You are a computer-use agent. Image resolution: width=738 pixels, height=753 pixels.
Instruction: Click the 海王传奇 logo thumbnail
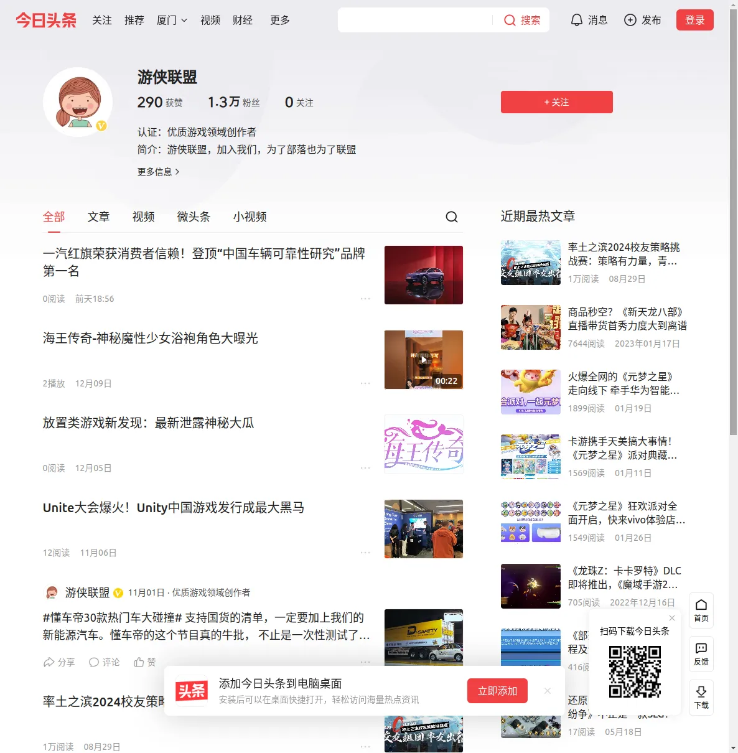click(x=424, y=444)
